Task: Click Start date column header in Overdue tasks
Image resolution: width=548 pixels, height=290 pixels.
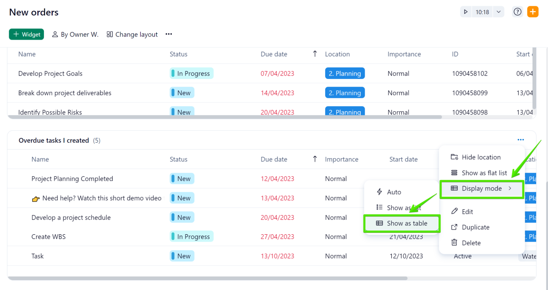Action: coord(404,159)
